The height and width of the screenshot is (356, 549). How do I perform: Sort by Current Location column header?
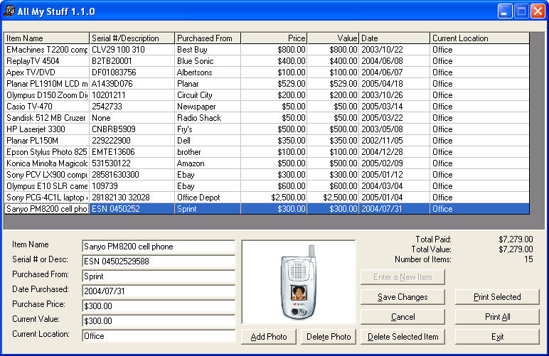[x=480, y=38]
